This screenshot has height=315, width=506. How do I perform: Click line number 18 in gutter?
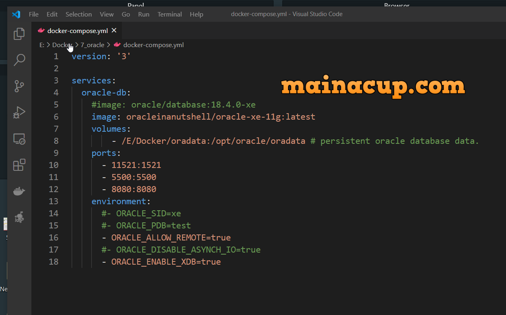[53, 262]
